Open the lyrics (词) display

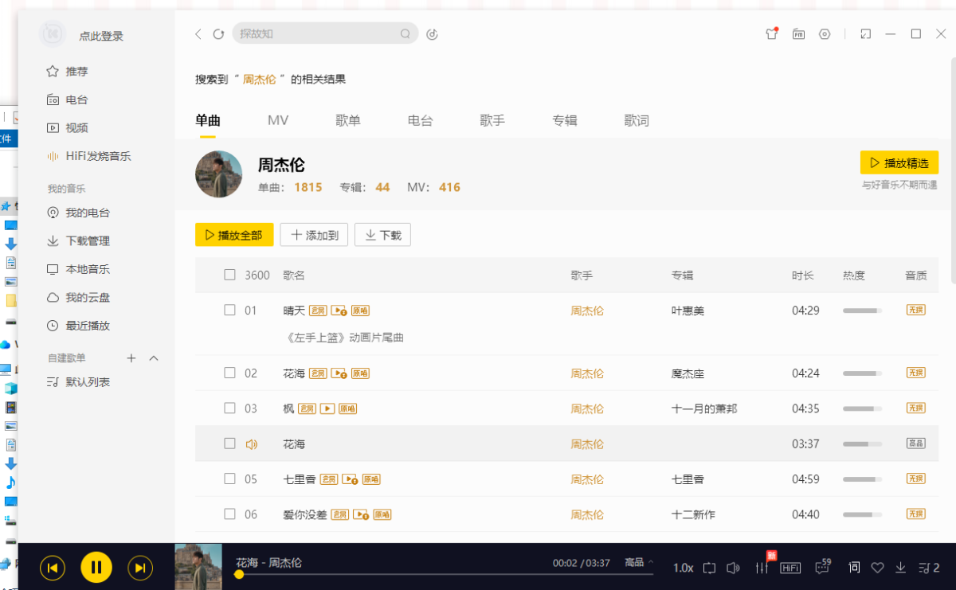[x=855, y=568]
